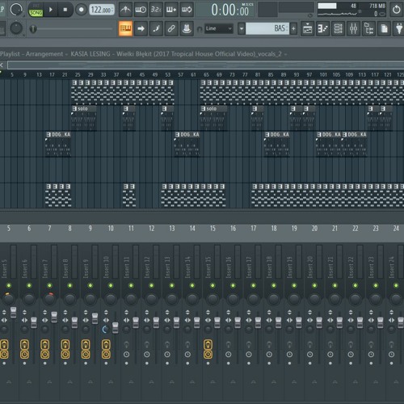
Task: Click bar 25 on the timeline ruler
Action: pyautogui.click(x=78, y=74)
